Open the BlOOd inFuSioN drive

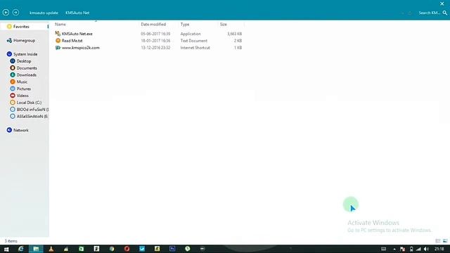(x=32, y=110)
